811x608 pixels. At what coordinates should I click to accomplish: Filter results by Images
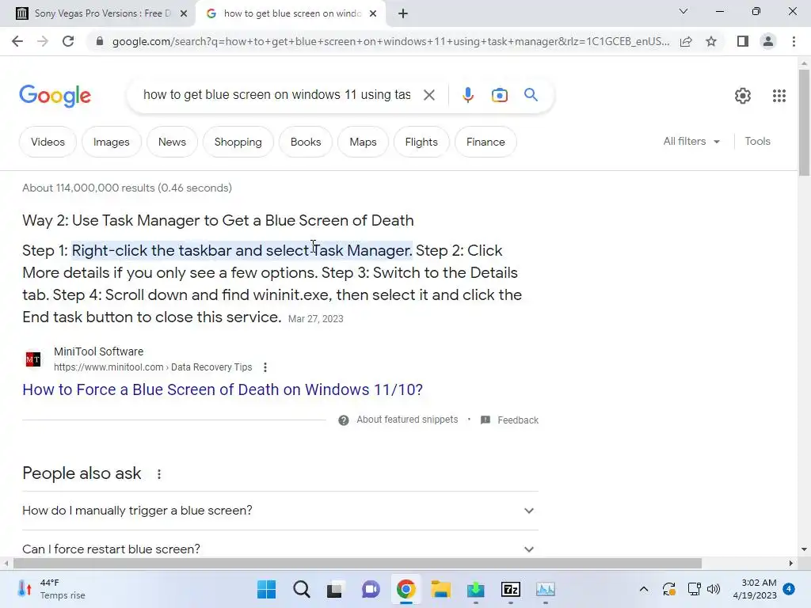pyautogui.click(x=111, y=142)
